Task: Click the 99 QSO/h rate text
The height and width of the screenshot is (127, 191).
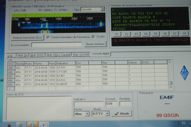Action: [168, 115]
